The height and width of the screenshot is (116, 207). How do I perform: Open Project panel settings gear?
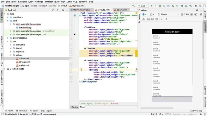pyautogui.click(x=63, y=10)
